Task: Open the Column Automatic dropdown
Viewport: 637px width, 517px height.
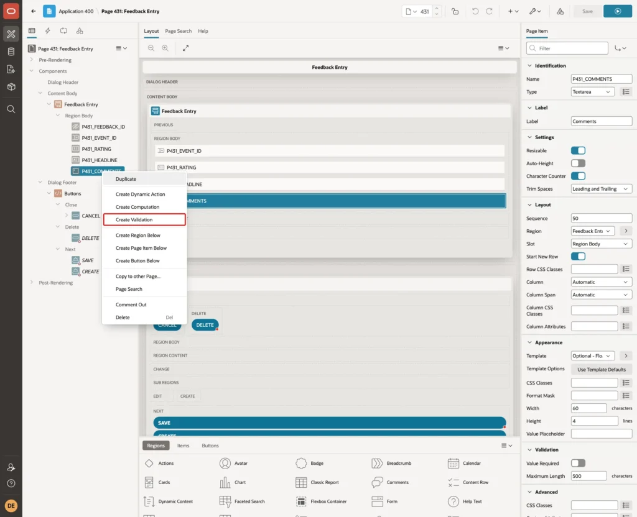Action: click(602, 282)
